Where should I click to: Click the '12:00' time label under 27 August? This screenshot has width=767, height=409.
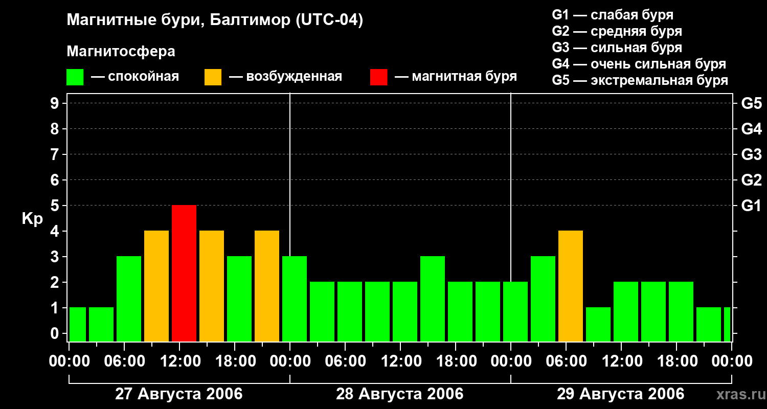click(180, 361)
